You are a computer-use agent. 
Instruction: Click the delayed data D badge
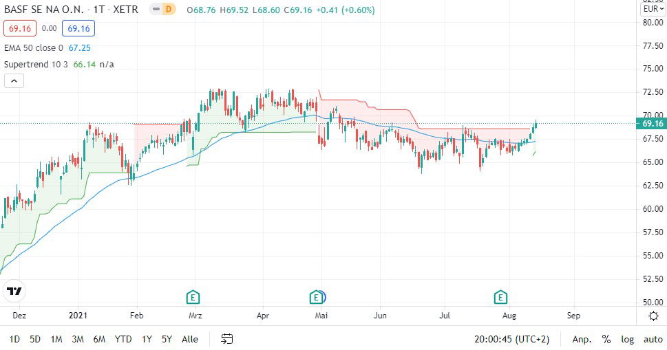[x=169, y=9]
